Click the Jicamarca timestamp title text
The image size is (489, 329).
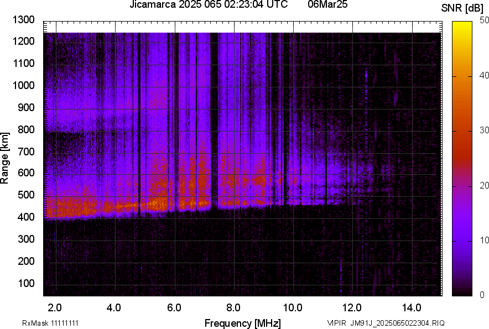tap(209, 5)
